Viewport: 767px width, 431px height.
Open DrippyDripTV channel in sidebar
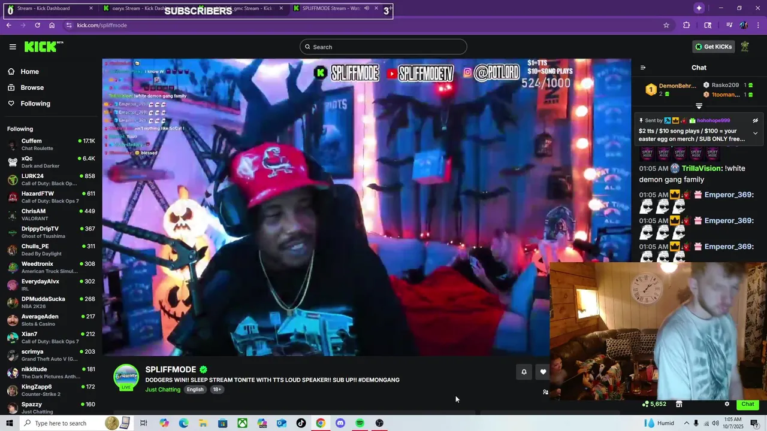click(51, 232)
